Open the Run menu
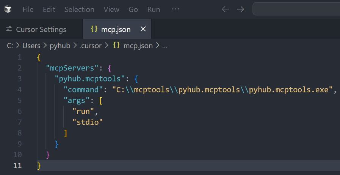The width and height of the screenshot is (340, 175). [154, 9]
